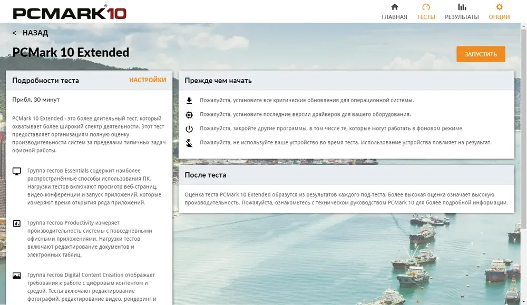The width and height of the screenshot is (527, 305).
Task: Click the critical updates instruction text
Action: 307,100
